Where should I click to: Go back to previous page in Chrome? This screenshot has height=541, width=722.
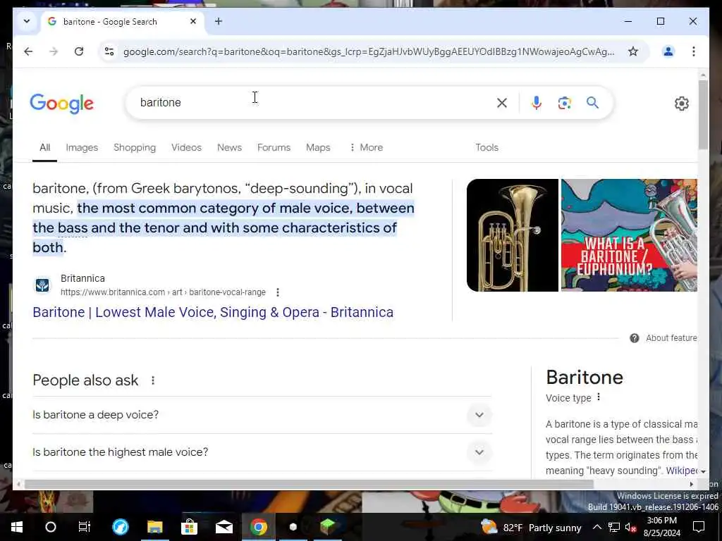point(28,51)
